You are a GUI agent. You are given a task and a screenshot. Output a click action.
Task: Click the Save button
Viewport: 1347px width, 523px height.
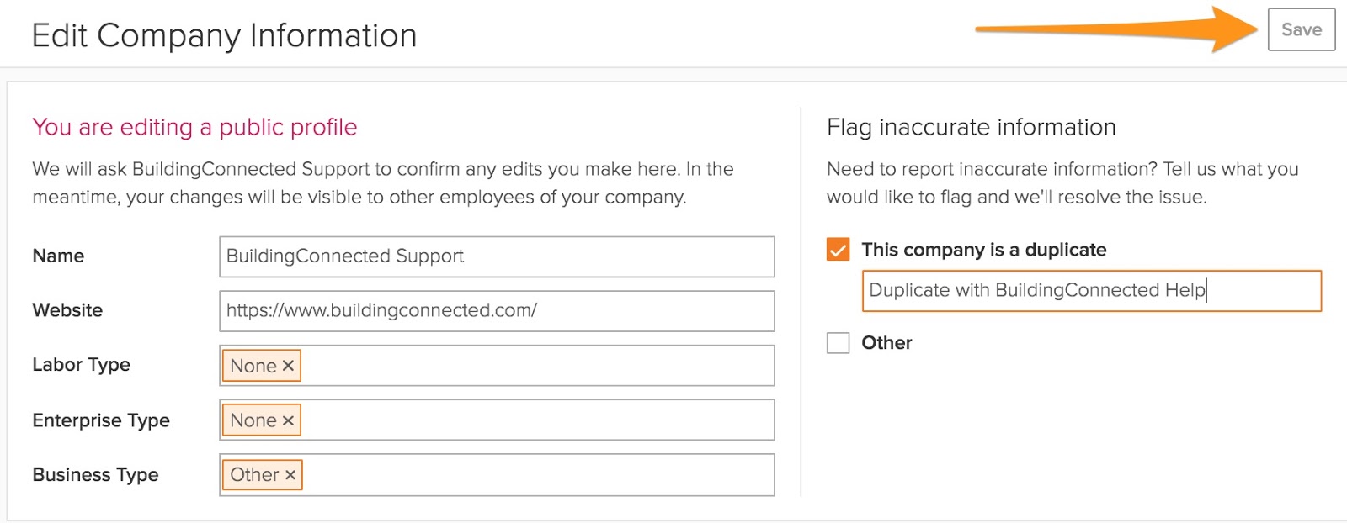click(1301, 30)
